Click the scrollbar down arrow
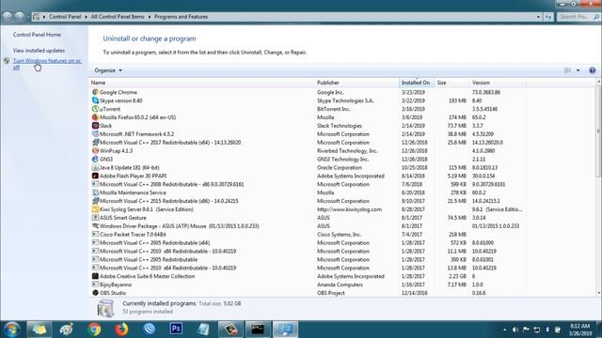Screen dimensions: 602x338 click(x=598, y=293)
